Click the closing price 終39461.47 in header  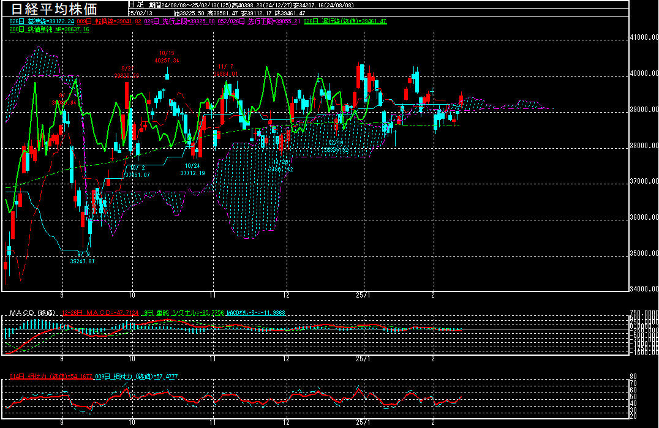[290, 13]
